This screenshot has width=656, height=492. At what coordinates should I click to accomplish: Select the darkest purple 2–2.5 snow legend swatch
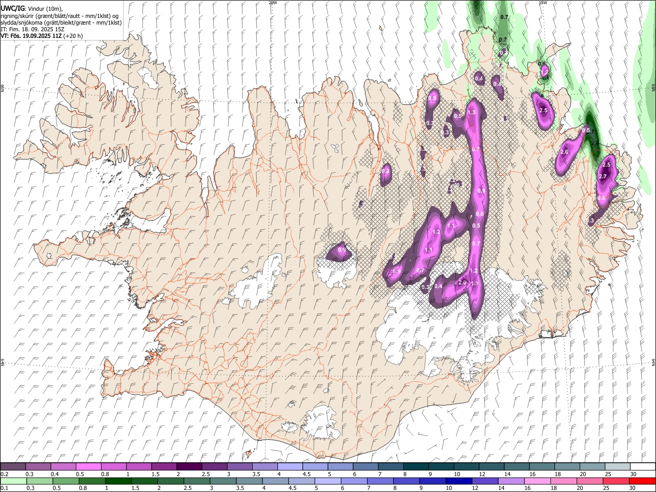click(x=189, y=466)
